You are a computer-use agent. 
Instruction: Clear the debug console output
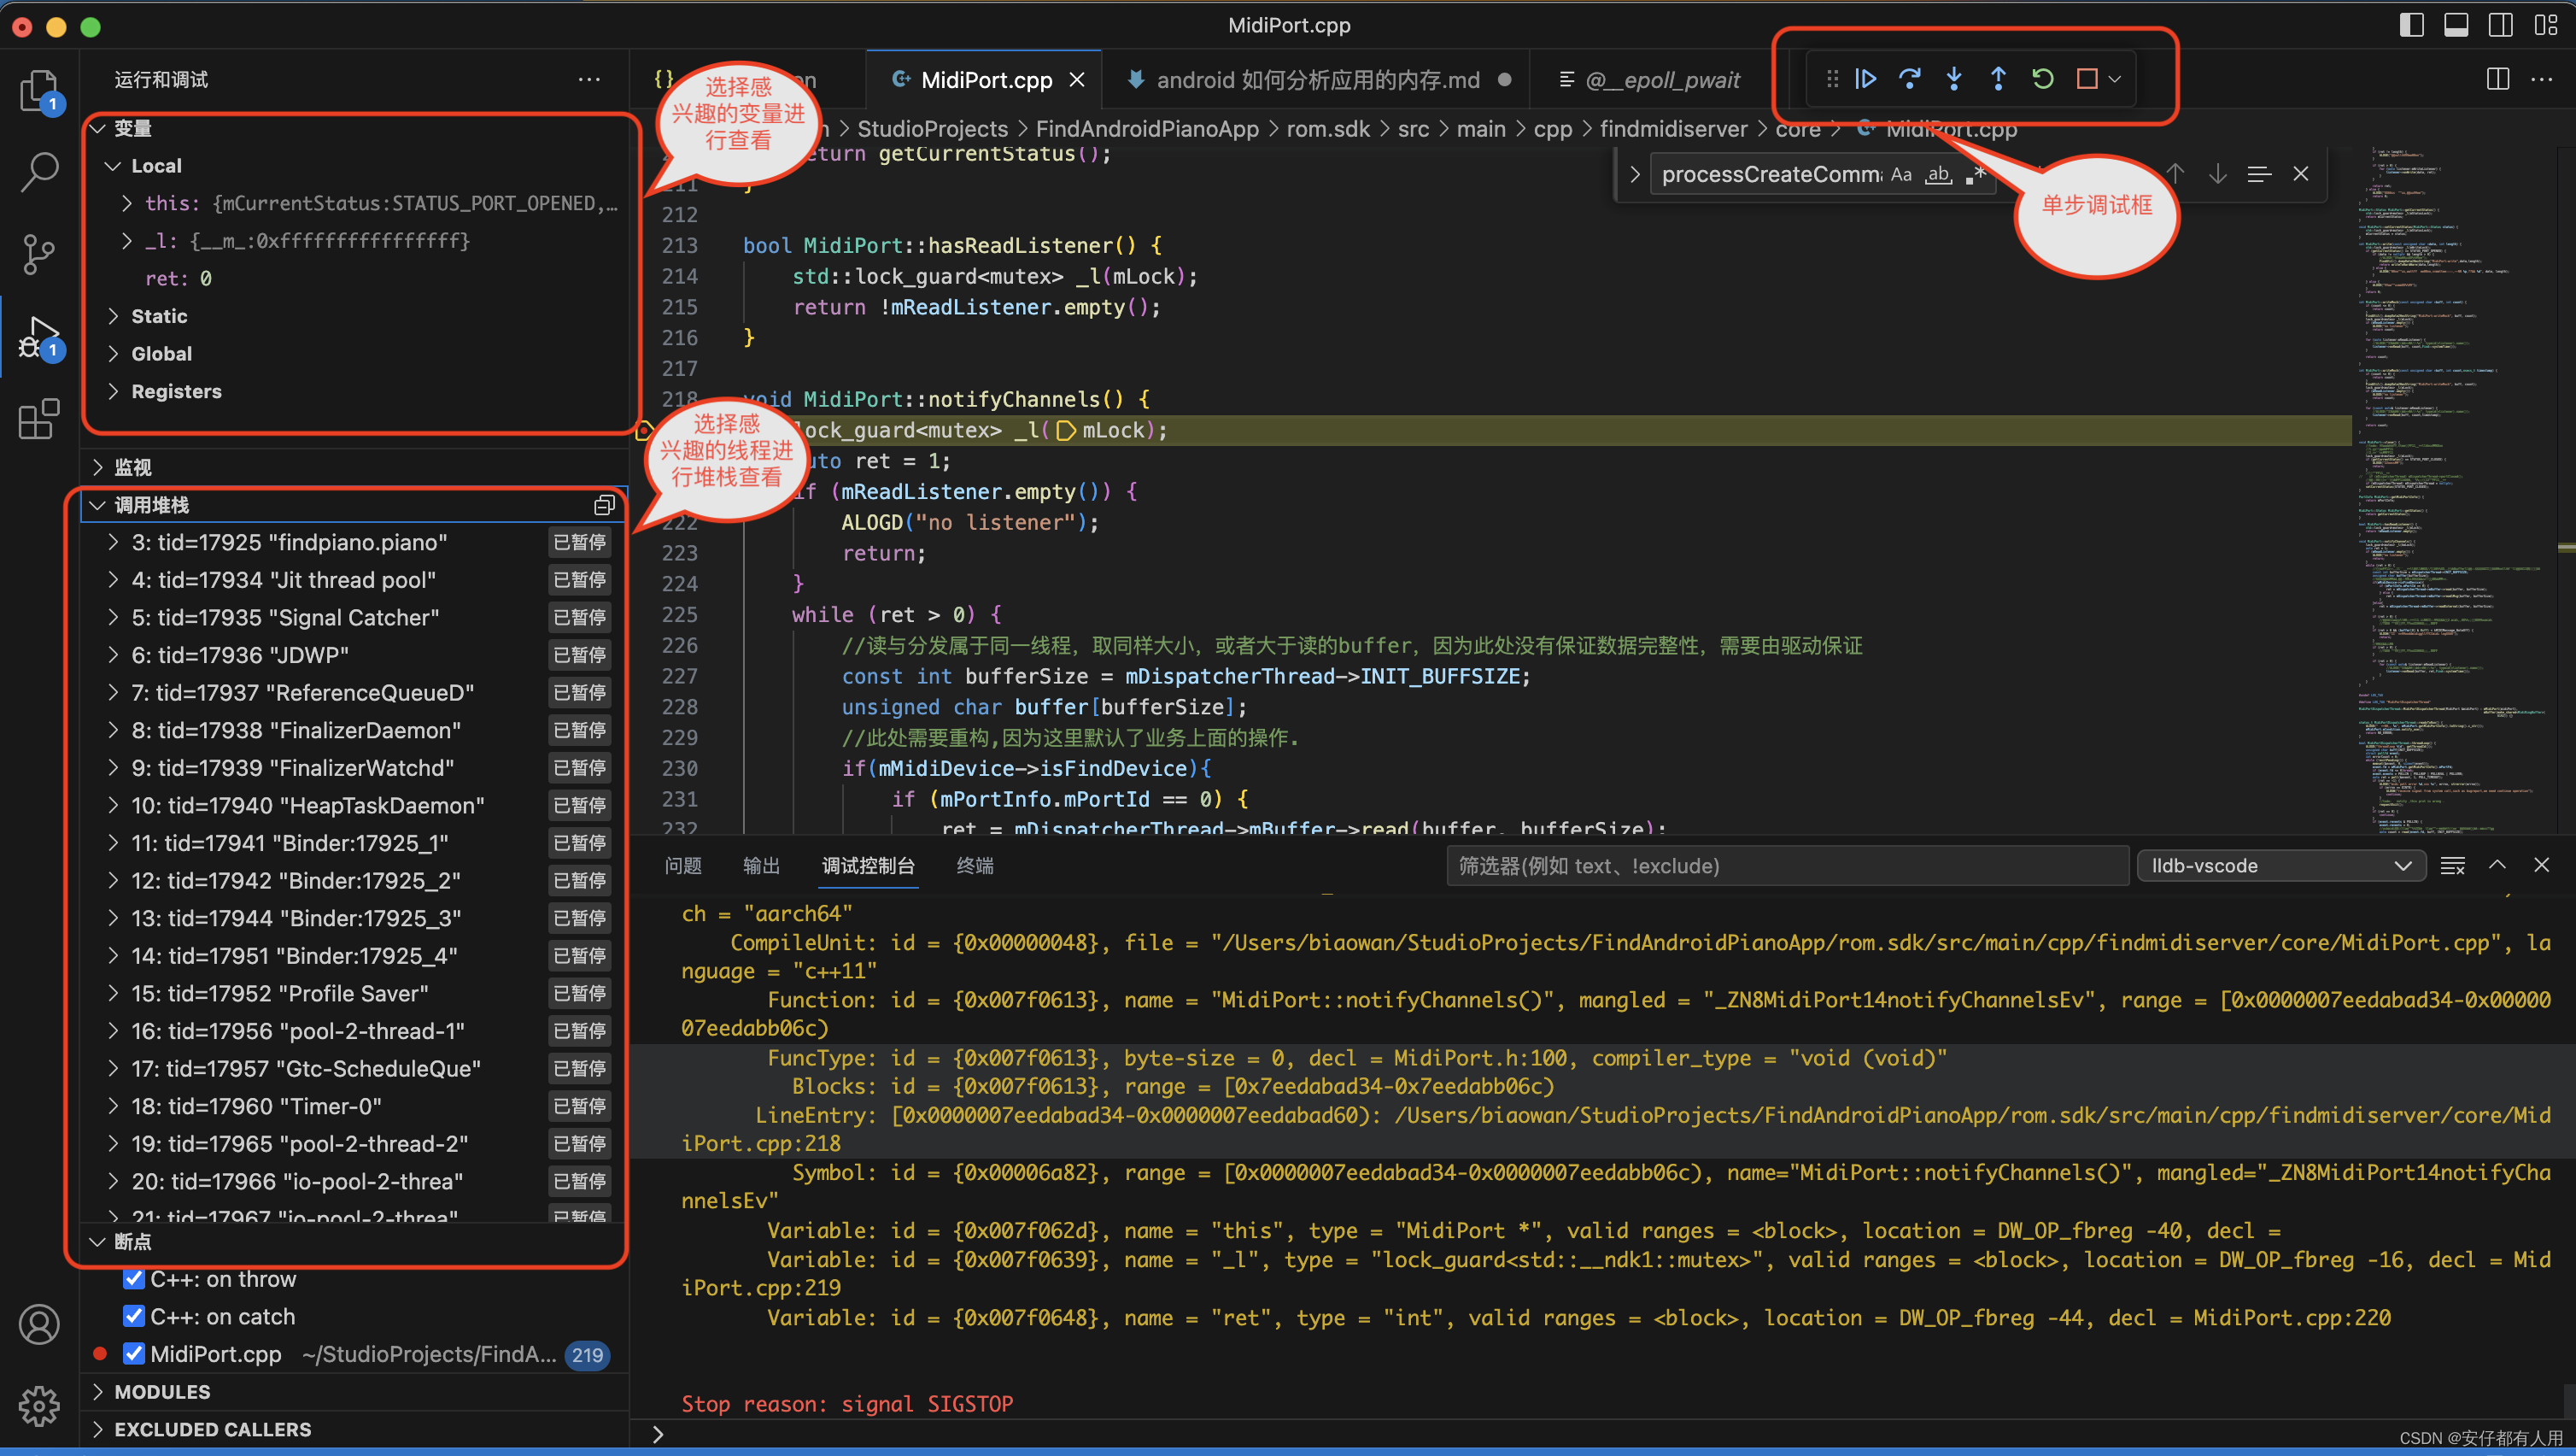(x=2452, y=866)
